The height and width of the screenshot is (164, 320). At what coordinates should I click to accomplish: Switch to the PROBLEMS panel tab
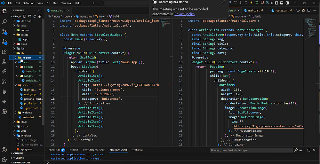(54, 150)
